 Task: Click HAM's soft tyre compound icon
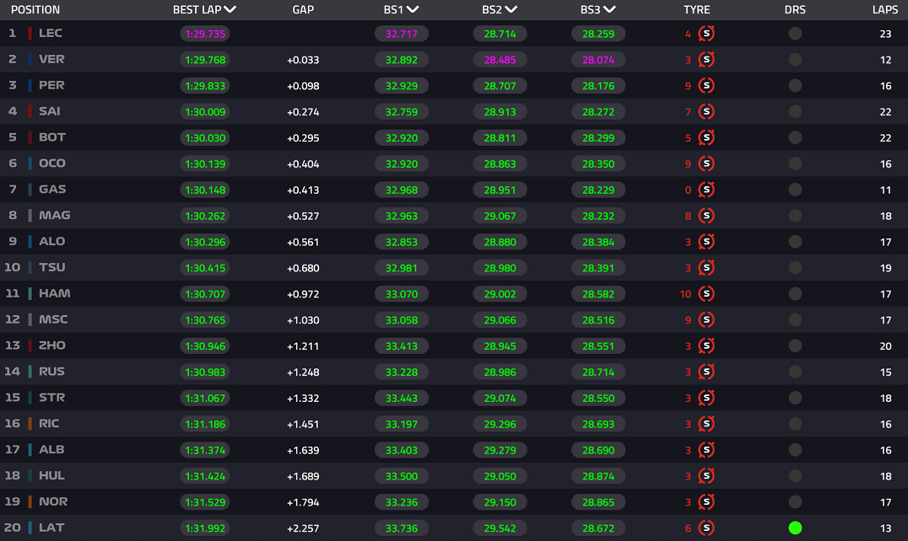(x=707, y=294)
